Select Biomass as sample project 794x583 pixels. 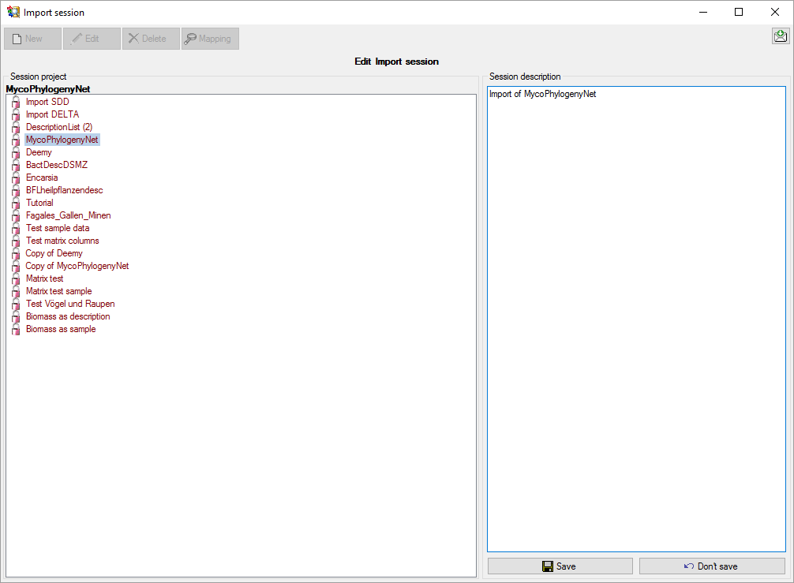[x=61, y=330]
